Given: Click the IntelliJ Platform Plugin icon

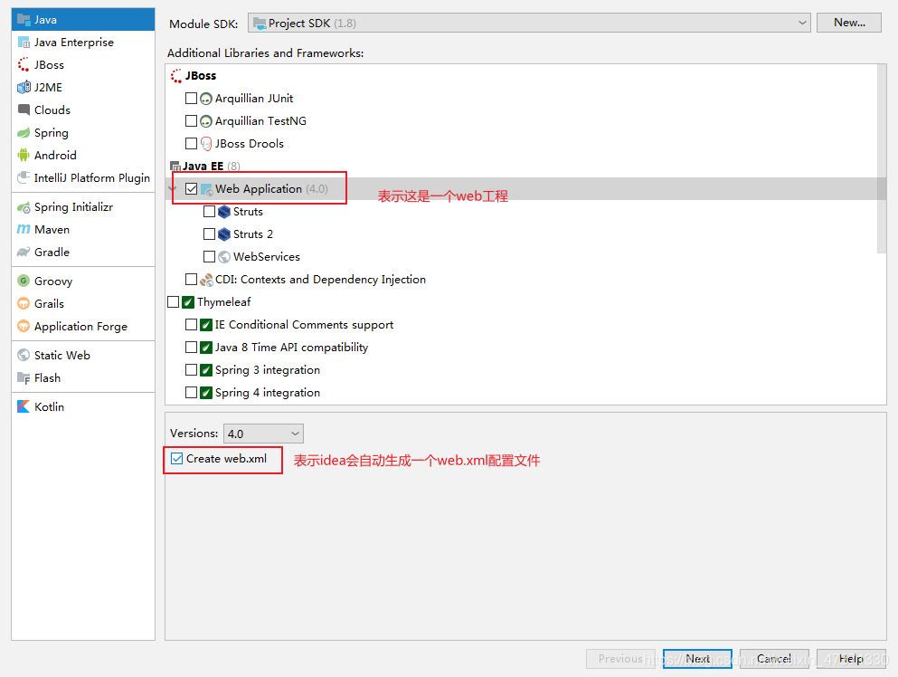Looking at the screenshot, I should 24,177.
